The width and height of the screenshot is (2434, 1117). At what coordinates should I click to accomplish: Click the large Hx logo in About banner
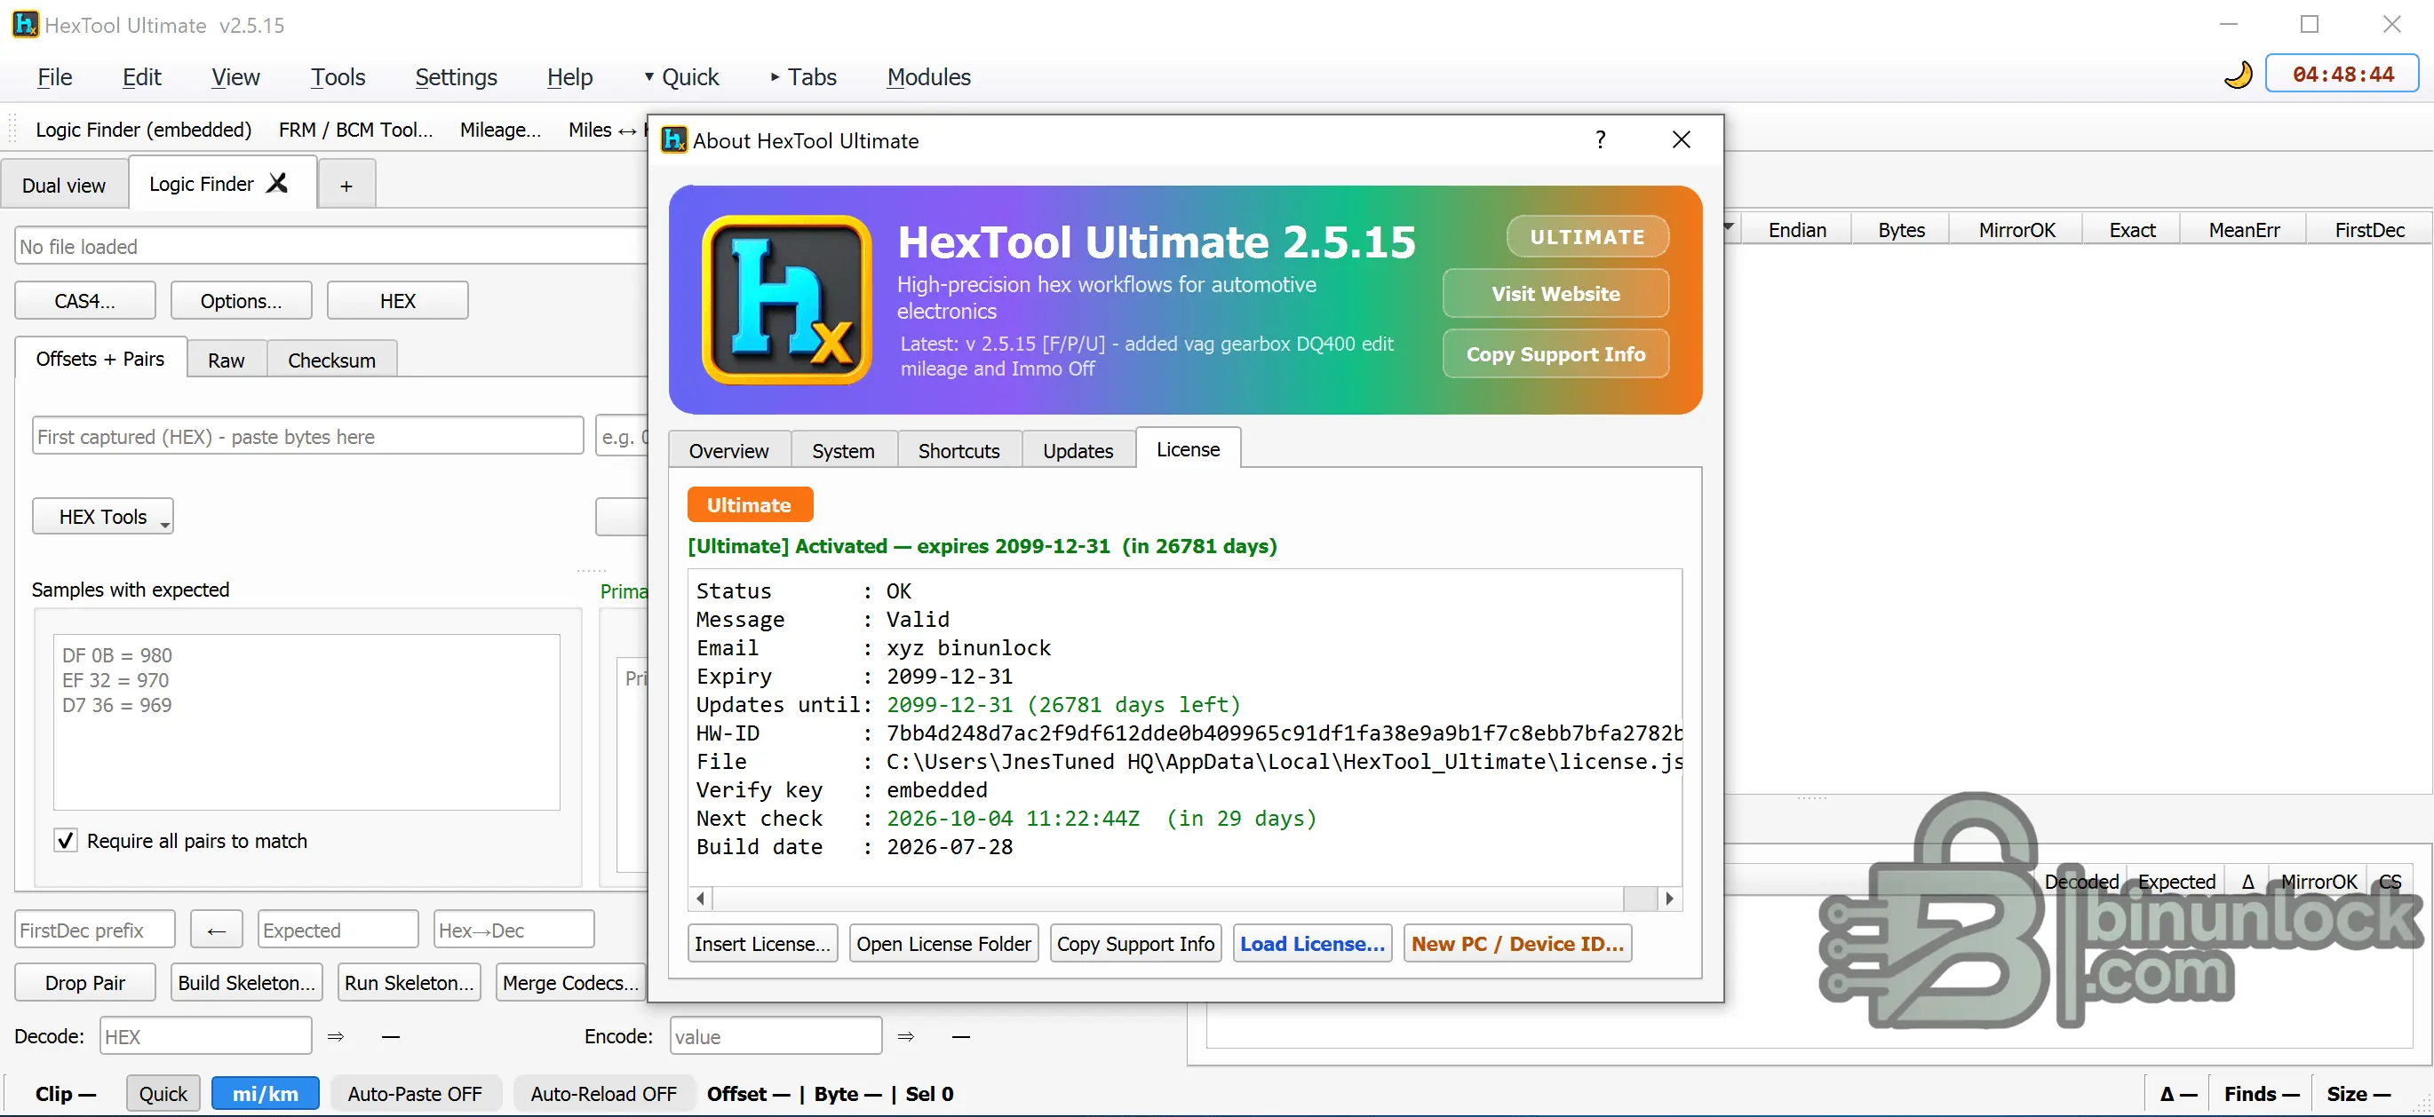[786, 299]
